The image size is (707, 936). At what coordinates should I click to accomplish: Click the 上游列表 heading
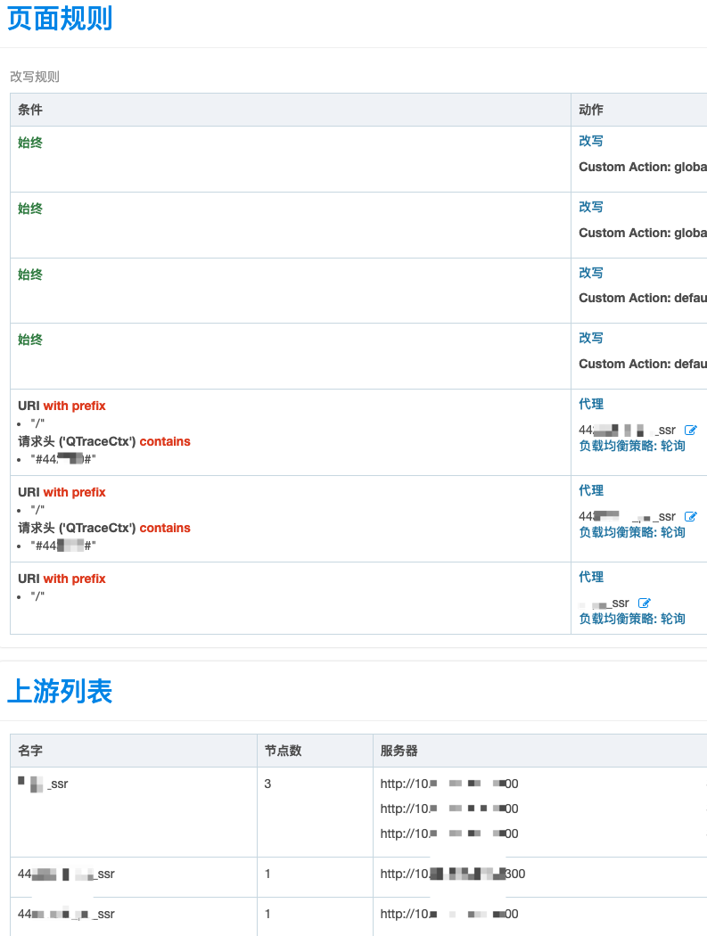point(60,691)
